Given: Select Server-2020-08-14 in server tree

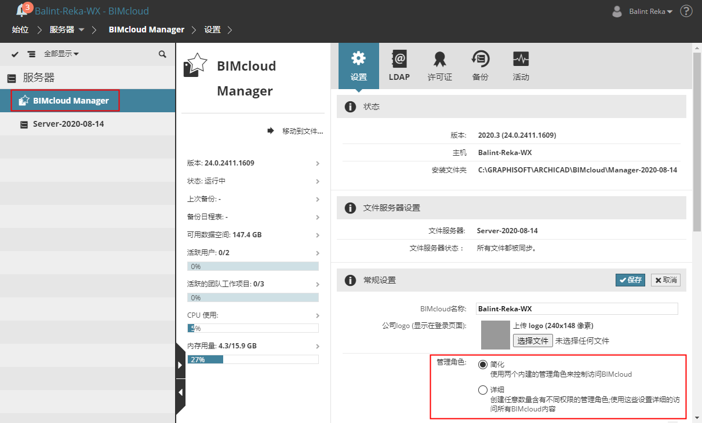Looking at the screenshot, I should pos(88,124).
